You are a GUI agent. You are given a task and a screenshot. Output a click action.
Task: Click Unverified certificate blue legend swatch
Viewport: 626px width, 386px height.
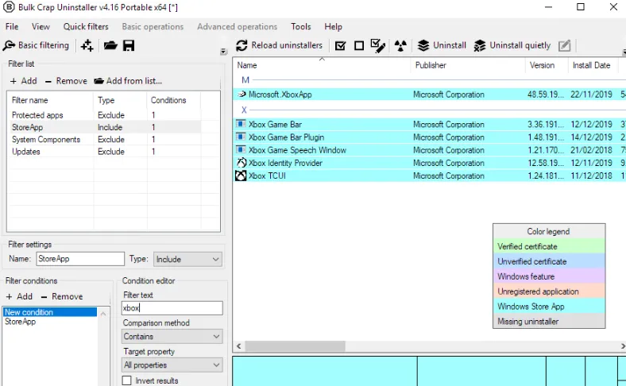(x=549, y=261)
